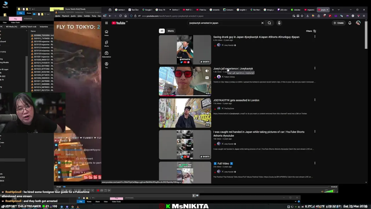Open Subscriptions in YouTube sidebar
This screenshot has width=371, height=209.
[106, 54]
